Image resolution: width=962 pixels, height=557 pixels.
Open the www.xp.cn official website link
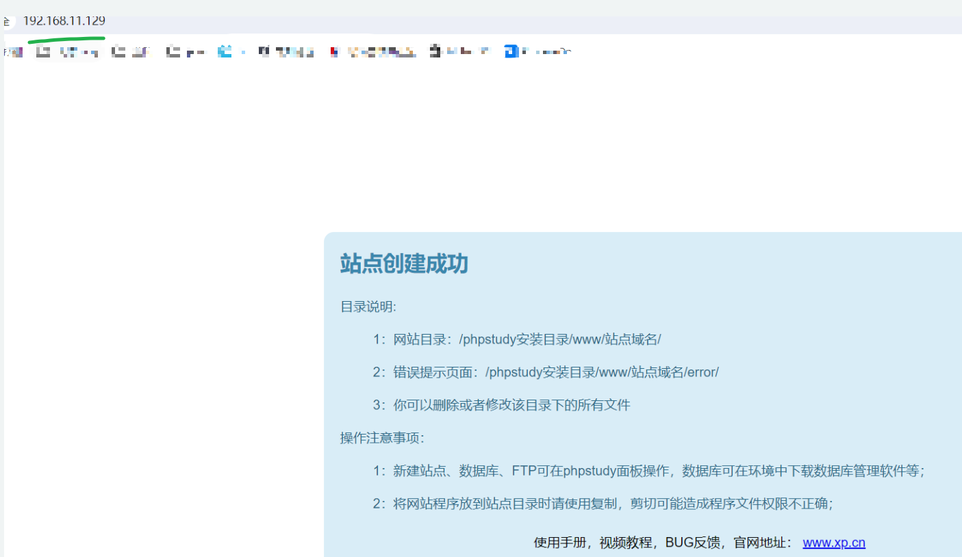pos(833,543)
